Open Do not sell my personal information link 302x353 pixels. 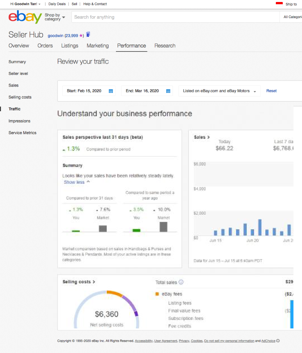pyautogui.click(x=229, y=341)
